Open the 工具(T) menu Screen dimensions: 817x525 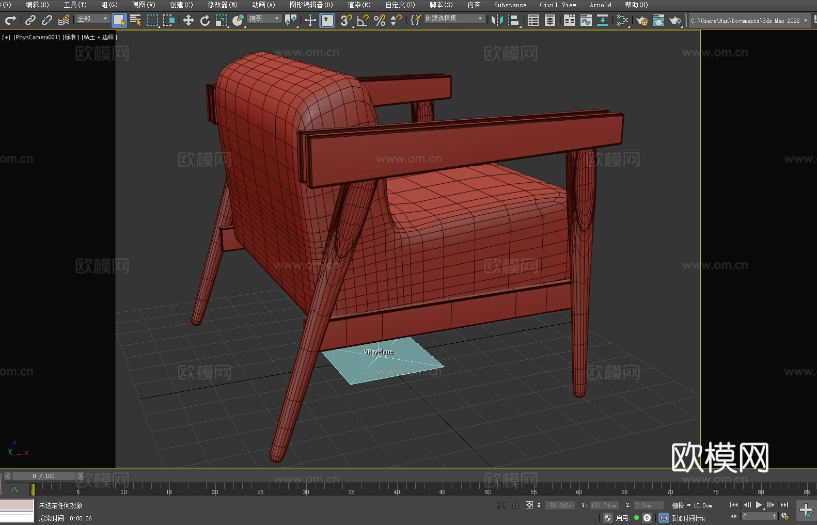[75, 5]
